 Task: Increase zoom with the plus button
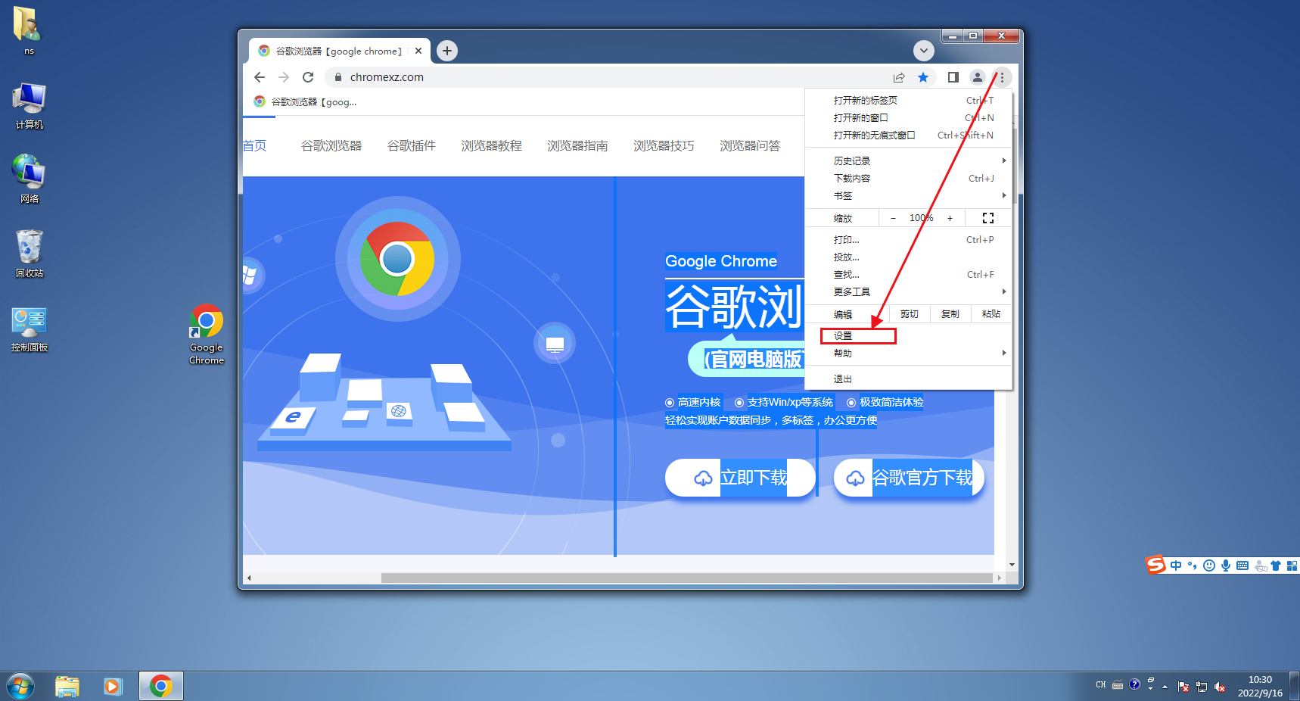pyautogui.click(x=950, y=218)
